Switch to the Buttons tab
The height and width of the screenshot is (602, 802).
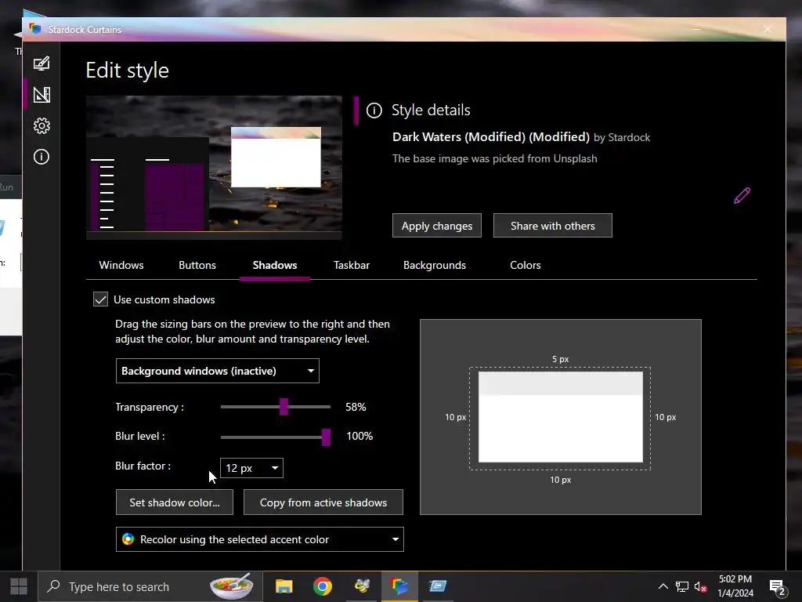pyautogui.click(x=197, y=265)
